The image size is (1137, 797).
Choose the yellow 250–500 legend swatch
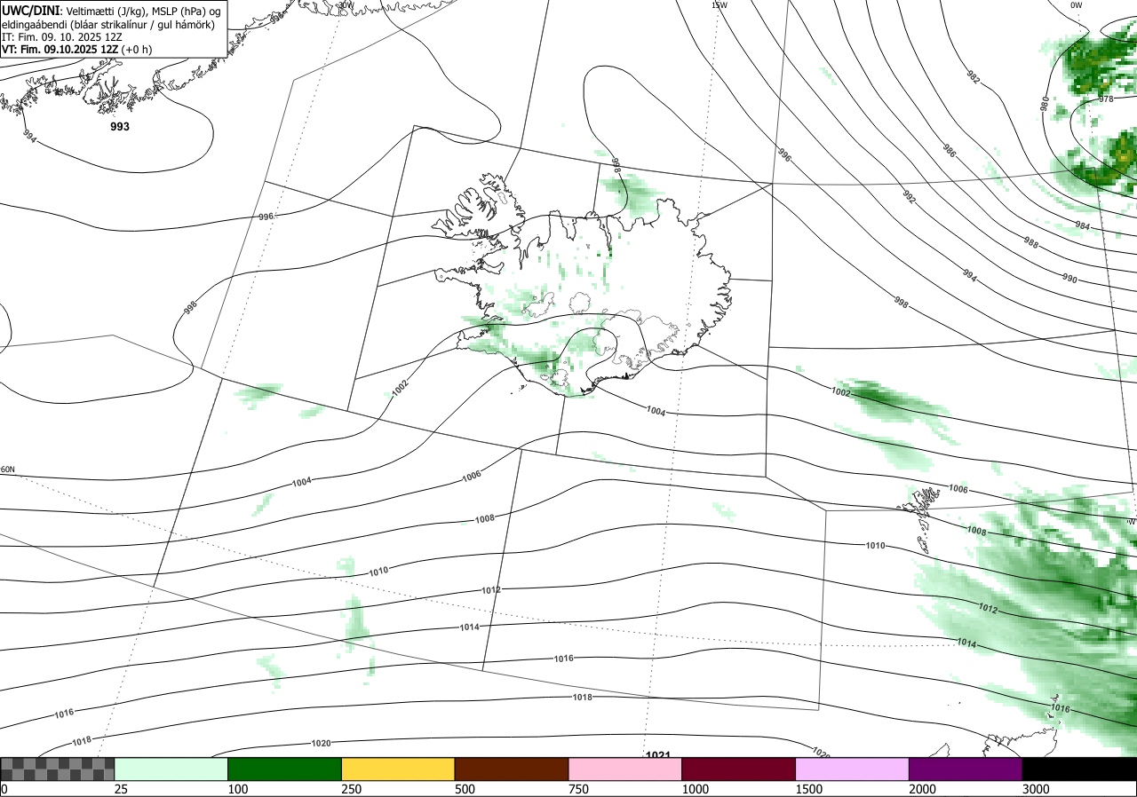(398, 769)
